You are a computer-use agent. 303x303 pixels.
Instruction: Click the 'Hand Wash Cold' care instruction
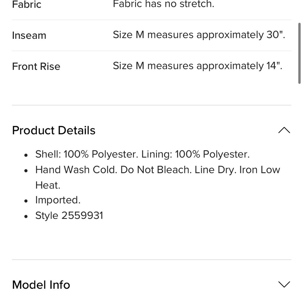(76, 170)
